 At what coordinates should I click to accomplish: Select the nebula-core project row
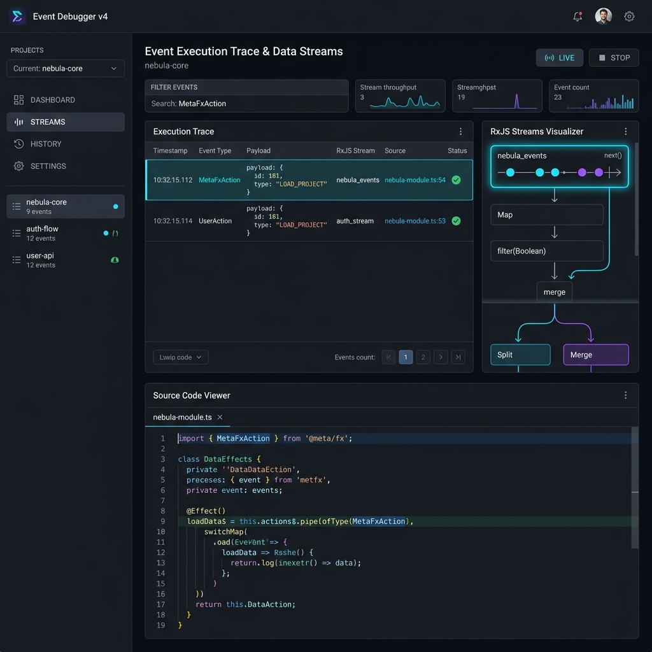[x=66, y=206]
